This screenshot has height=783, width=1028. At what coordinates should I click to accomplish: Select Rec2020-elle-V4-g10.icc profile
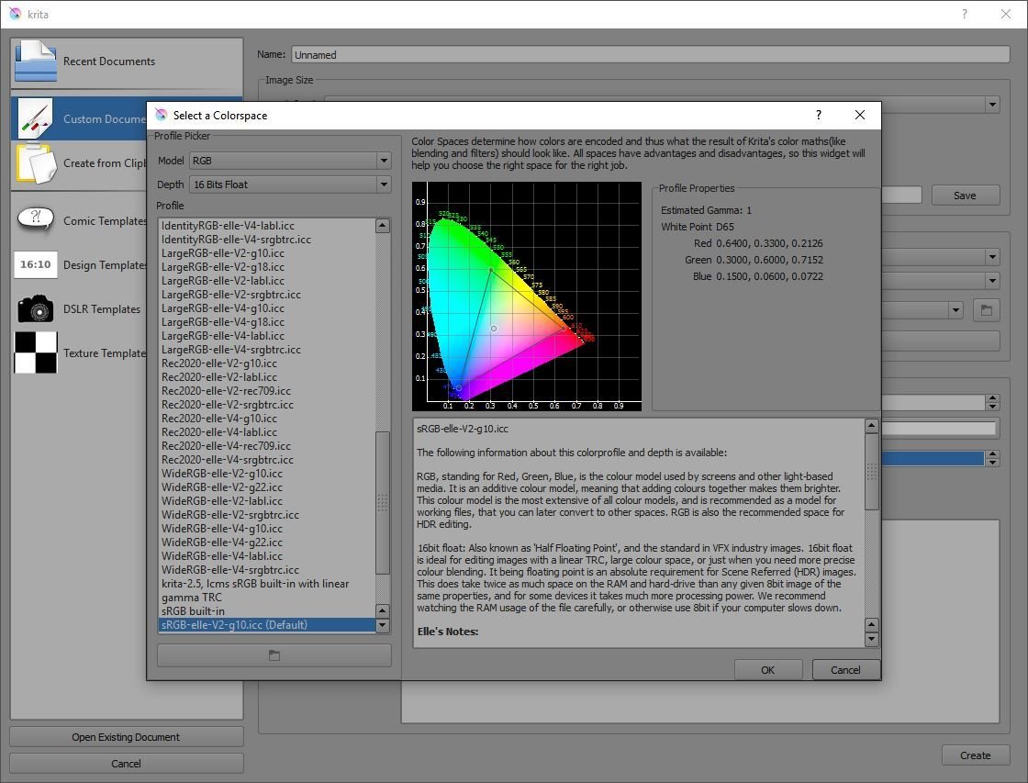click(267, 419)
